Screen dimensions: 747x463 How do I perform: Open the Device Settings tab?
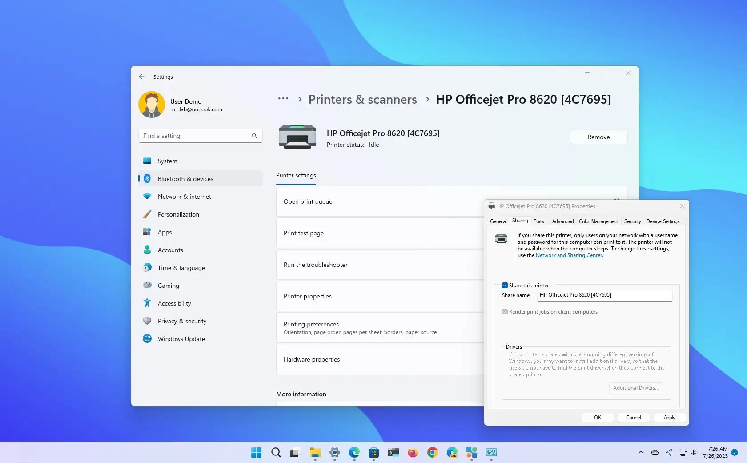click(x=663, y=221)
